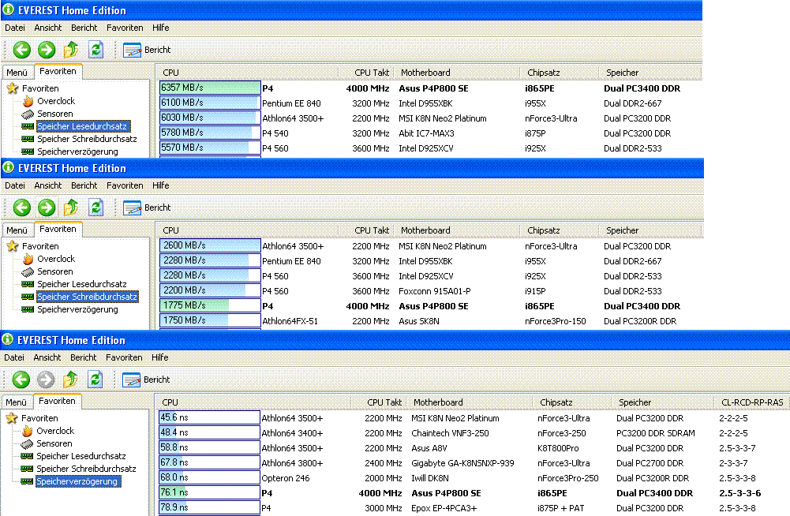Switch to the Menü tab in the top window
Viewport: 790px width, 516px height.
click(x=17, y=73)
